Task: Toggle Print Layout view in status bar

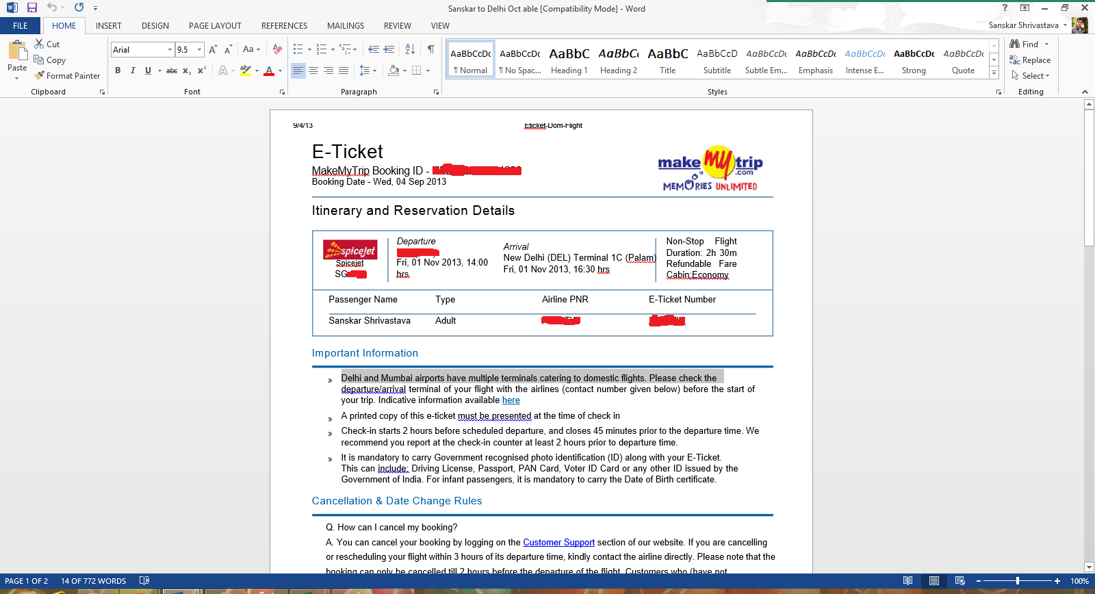Action: point(933,580)
